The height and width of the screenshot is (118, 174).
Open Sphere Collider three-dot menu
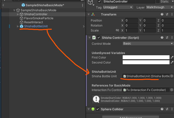point(172,109)
